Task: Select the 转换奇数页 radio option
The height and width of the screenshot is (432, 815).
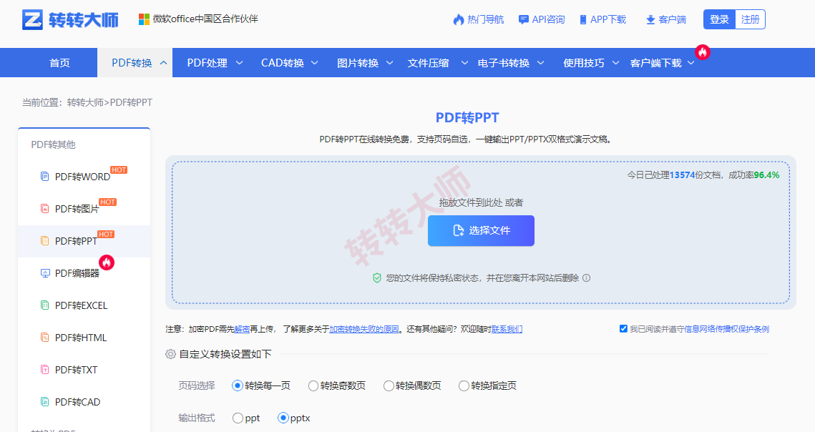Action: tap(313, 386)
